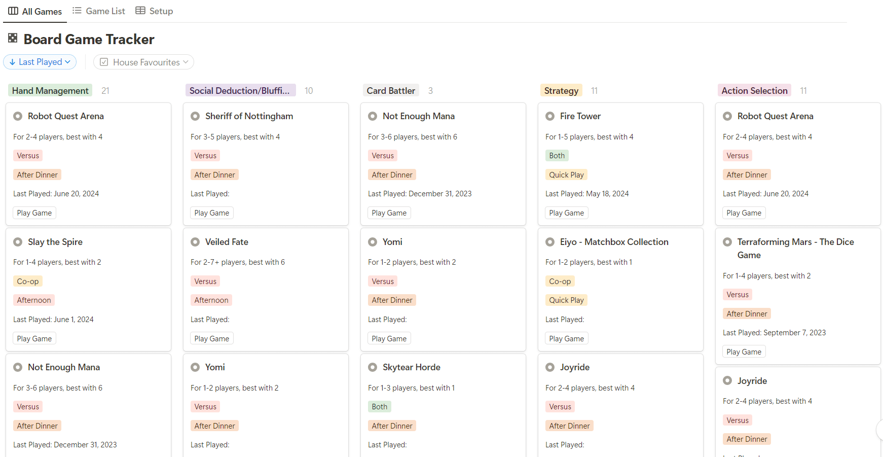Click Not Enough Mana icon in Card Battler

pyautogui.click(x=373, y=116)
